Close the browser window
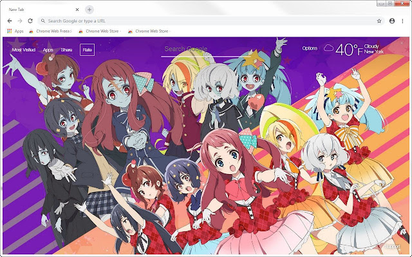412x257 pixels. pyautogui.click(x=402, y=3)
